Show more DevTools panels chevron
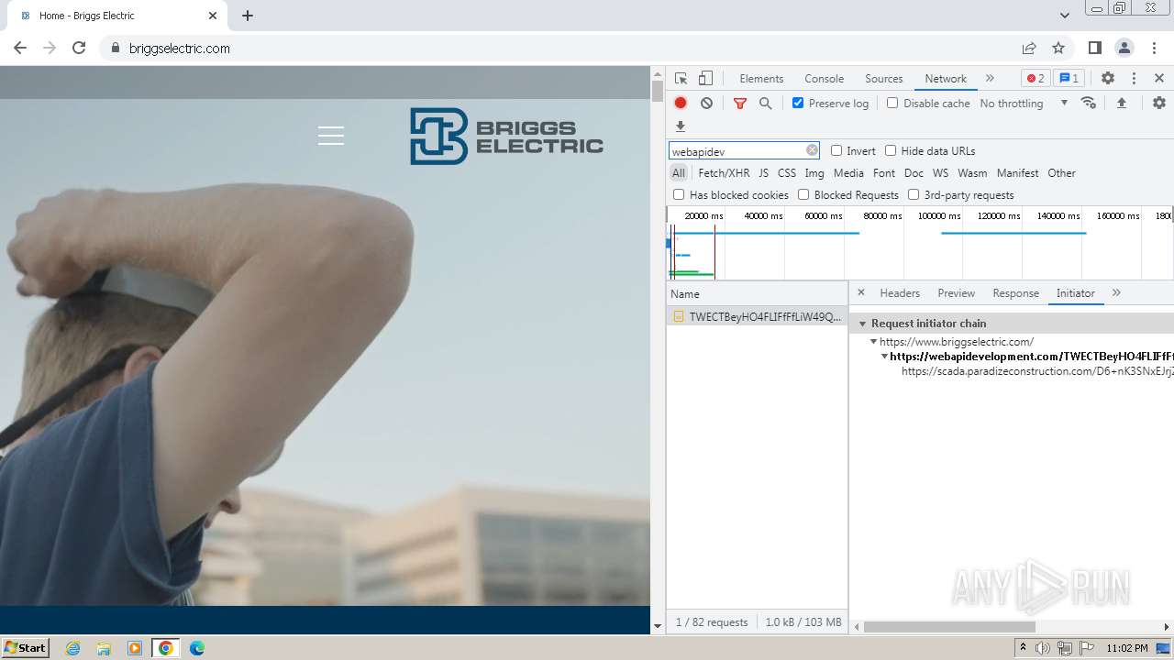Image resolution: width=1174 pixels, height=660 pixels. pos(990,78)
